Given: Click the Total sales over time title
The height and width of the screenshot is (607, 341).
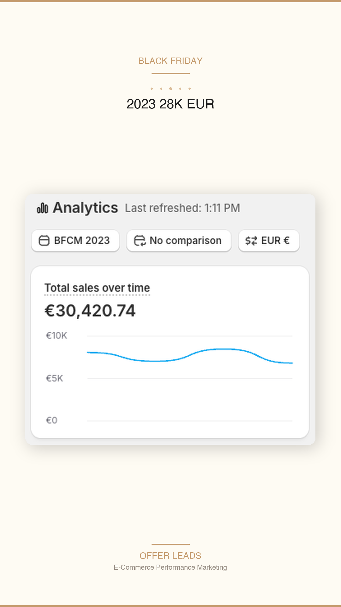Looking at the screenshot, I should 97,288.
